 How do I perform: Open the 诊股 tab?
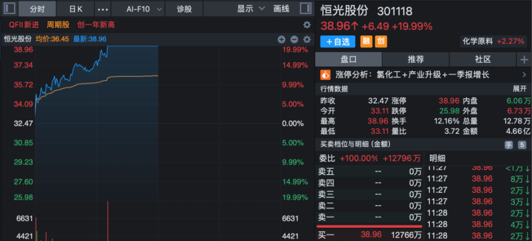coord(184,9)
